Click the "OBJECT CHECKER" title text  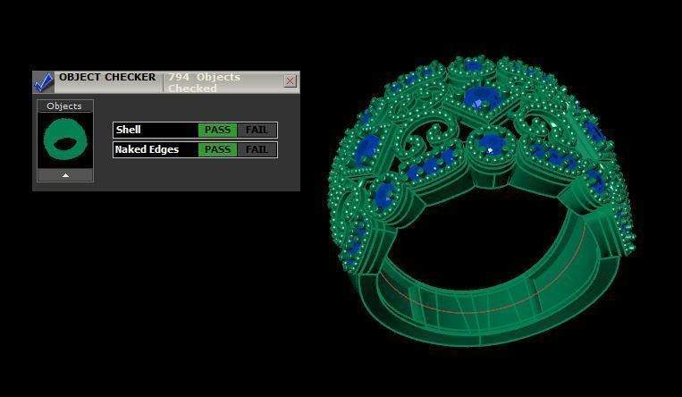107,77
